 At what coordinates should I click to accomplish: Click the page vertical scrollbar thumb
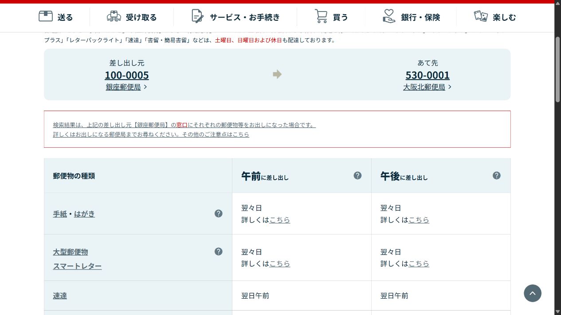click(x=558, y=69)
